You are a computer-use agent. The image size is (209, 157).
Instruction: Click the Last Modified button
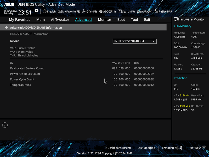(146, 148)
